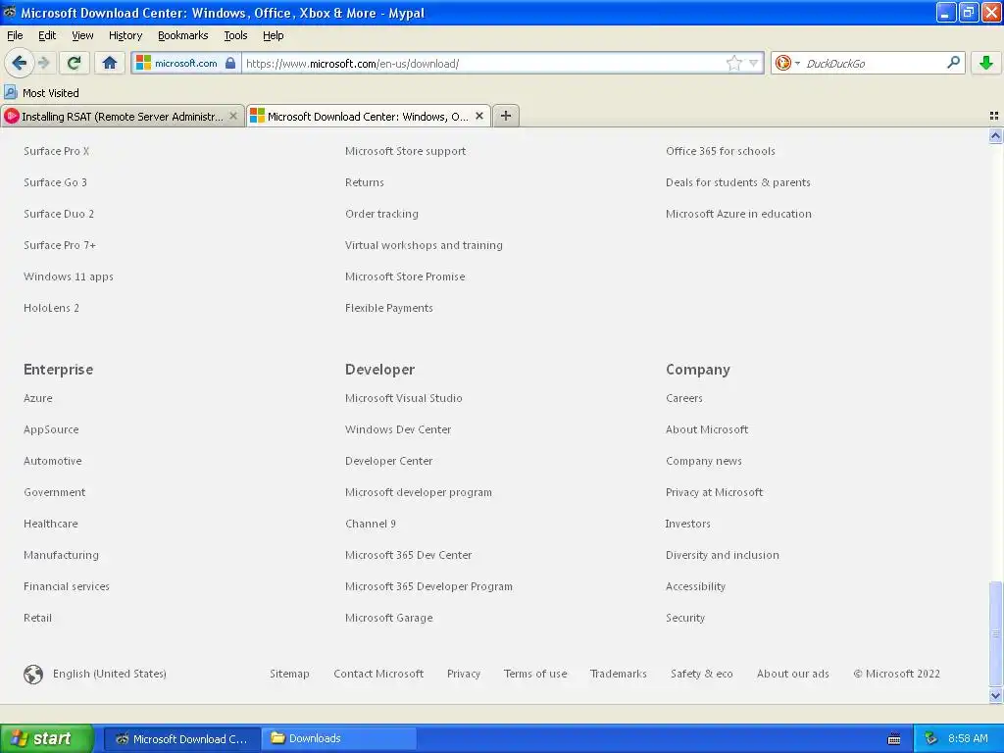Open the Surface Pro X link

[x=56, y=151]
